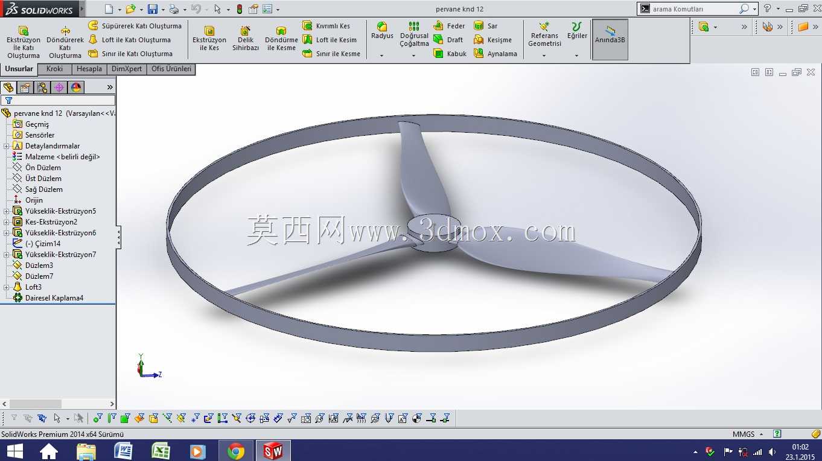Screen dimensions: 822x461
Task: Click Sağ Düzlem in the feature tree
Action: tap(44, 189)
